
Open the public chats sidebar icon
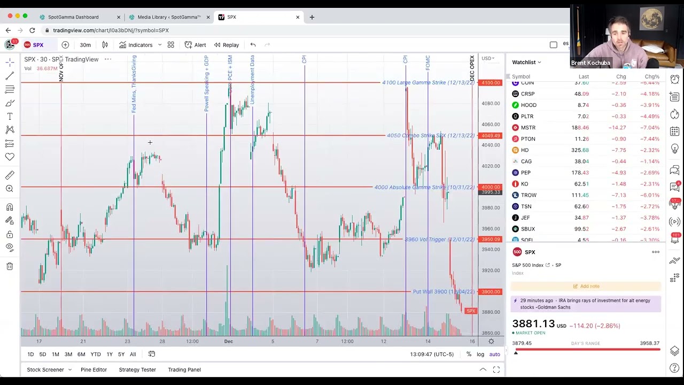tap(674, 170)
